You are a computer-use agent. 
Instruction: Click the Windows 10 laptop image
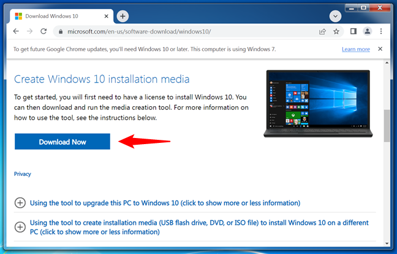(x=318, y=104)
